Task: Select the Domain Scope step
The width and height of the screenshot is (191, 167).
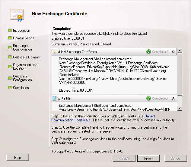Action: (x=24, y=38)
